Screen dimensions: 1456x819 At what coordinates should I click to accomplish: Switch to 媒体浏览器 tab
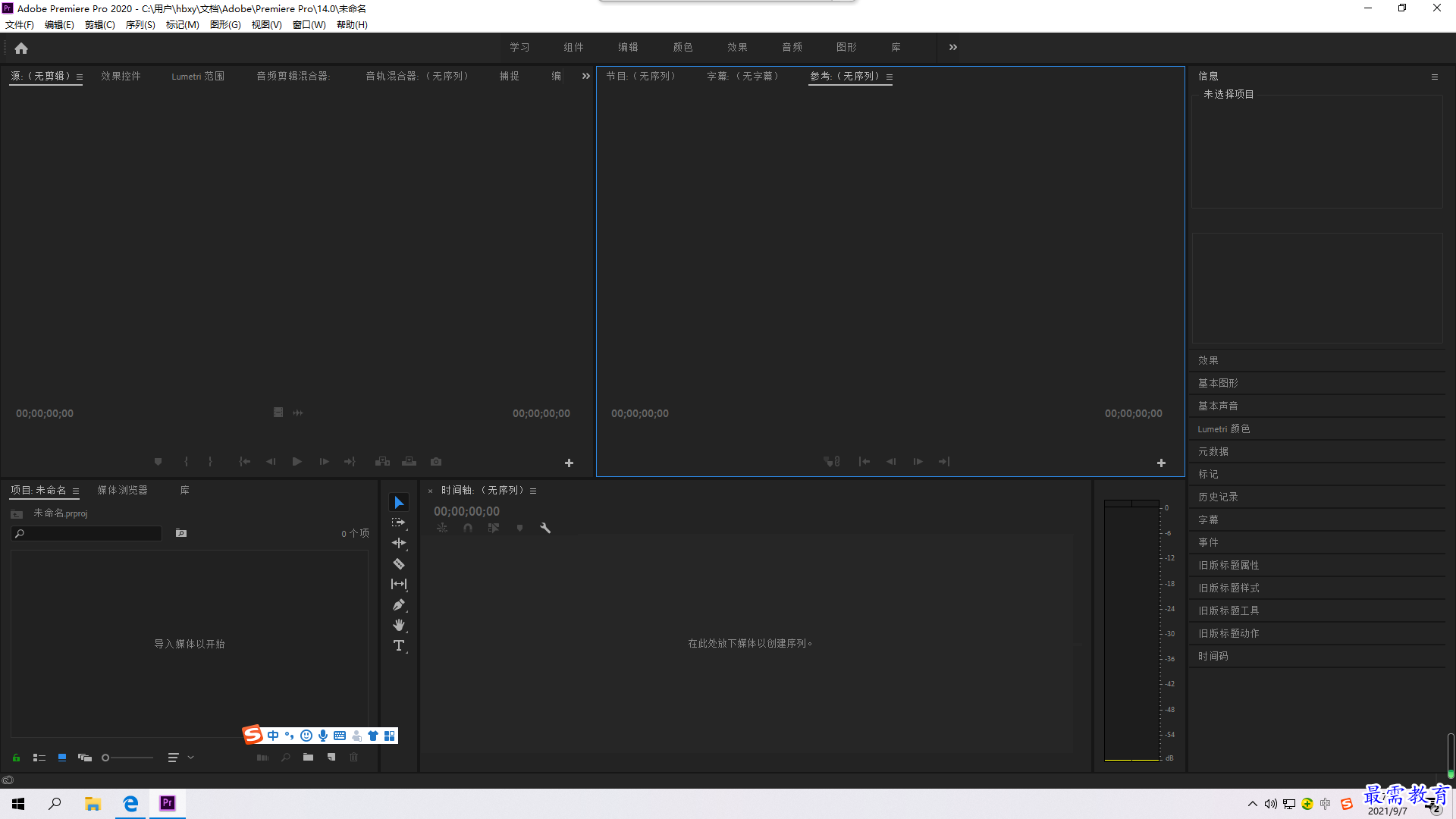click(122, 490)
